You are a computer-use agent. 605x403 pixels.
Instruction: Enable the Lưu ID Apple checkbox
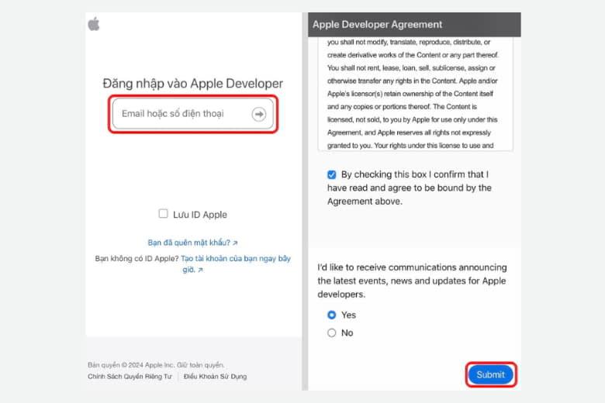pyautogui.click(x=163, y=214)
